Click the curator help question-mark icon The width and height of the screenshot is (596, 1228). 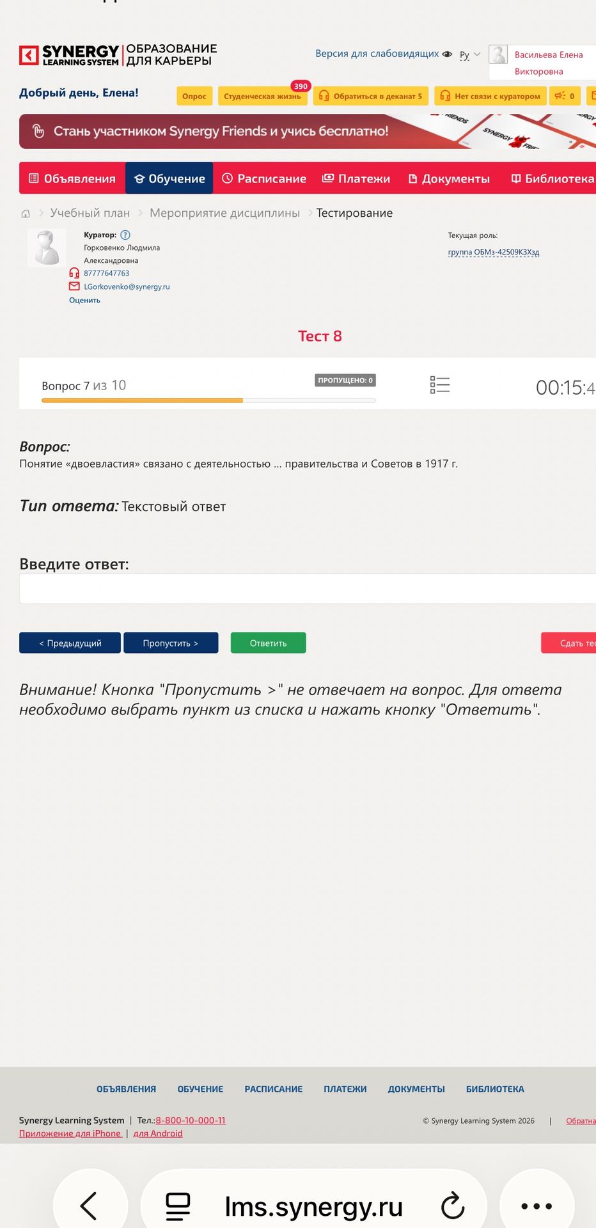pyautogui.click(x=125, y=235)
